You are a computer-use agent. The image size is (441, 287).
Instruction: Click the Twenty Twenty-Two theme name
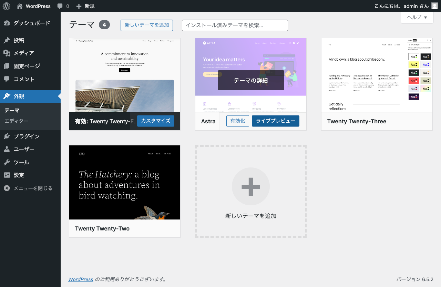(102, 228)
